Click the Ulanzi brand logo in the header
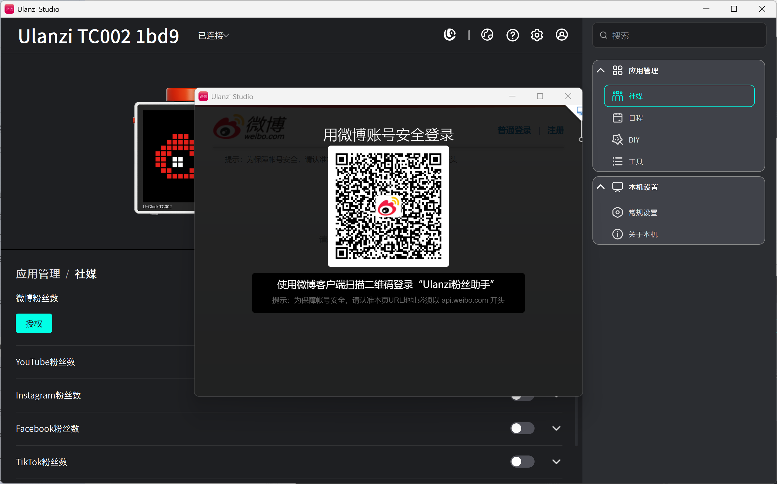Screen dimensions: 777x484 click(x=449, y=35)
